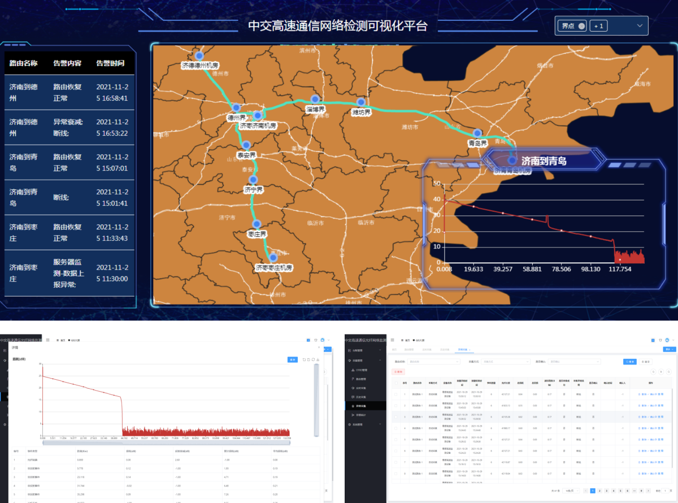Click hamburger menu icon in bottom-left window
The width and height of the screenshot is (678, 503).
point(48,340)
